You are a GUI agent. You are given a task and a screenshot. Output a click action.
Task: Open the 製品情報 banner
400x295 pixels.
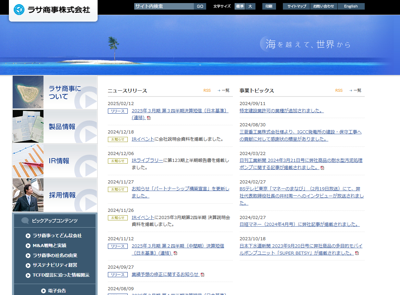click(x=55, y=127)
